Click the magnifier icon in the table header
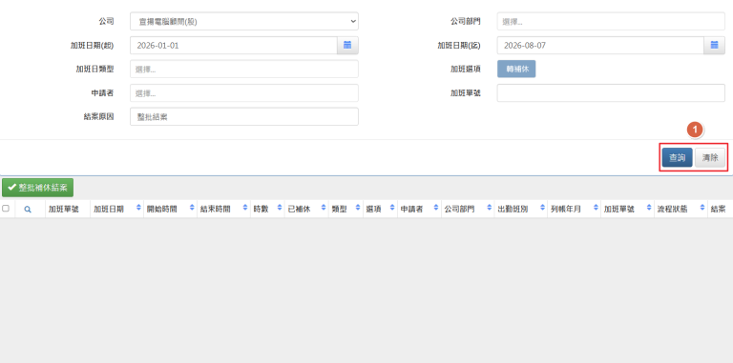The height and width of the screenshot is (363, 733). [28, 210]
